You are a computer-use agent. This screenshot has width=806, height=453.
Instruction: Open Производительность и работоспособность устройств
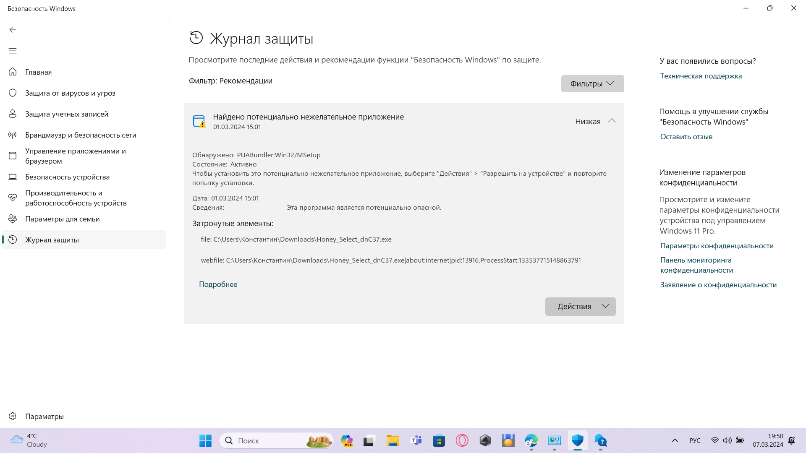84,198
